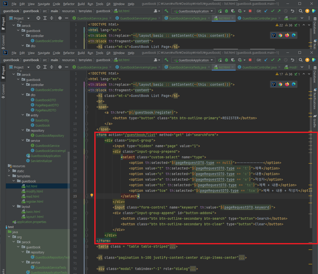Click Git Push arrow in front window toolbar
The width and height of the screenshot is (318, 274).
[279, 60]
